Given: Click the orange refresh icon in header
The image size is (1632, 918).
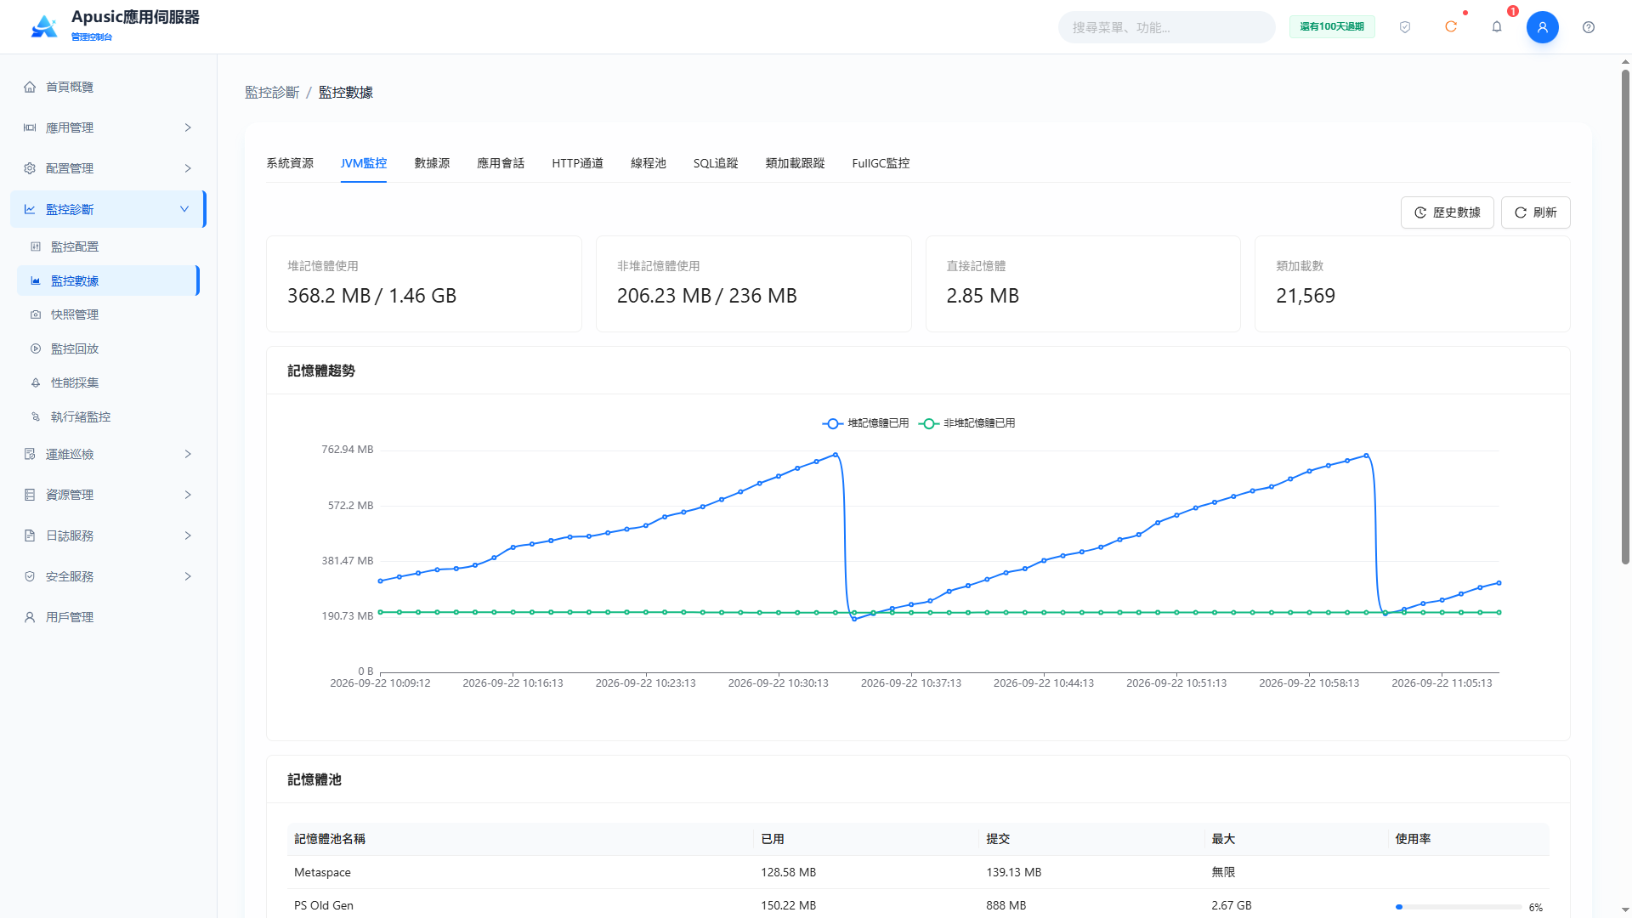Looking at the screenshot, I should pyautogui.click(x=1451, y=27).
